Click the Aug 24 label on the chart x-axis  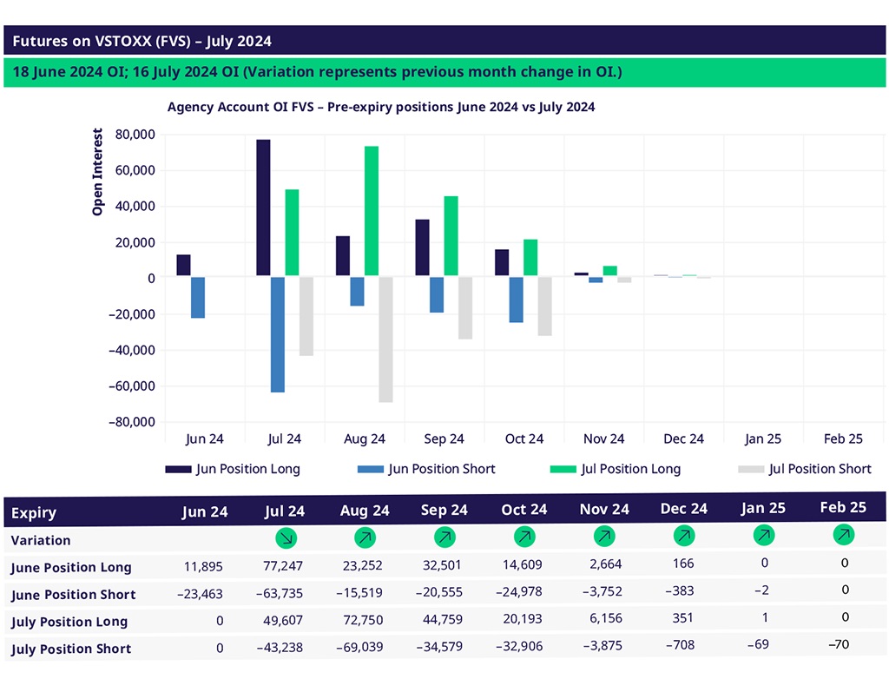[365, 439]
